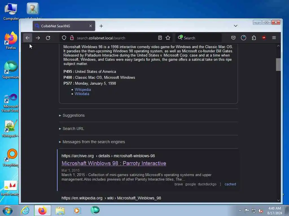This screenshot has width=289, height=216.
Task: Open the three-dot menu beside duckduckgo
Action: click(220, 184)
